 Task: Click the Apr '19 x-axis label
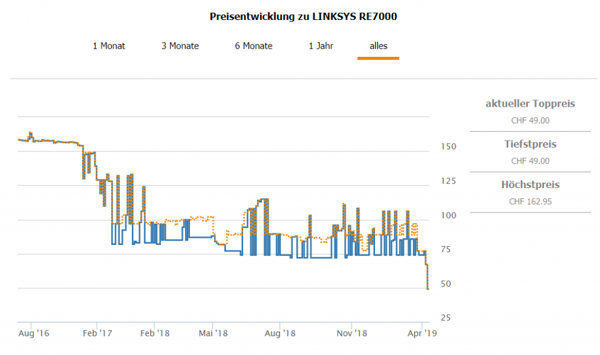tap(422, 333)
